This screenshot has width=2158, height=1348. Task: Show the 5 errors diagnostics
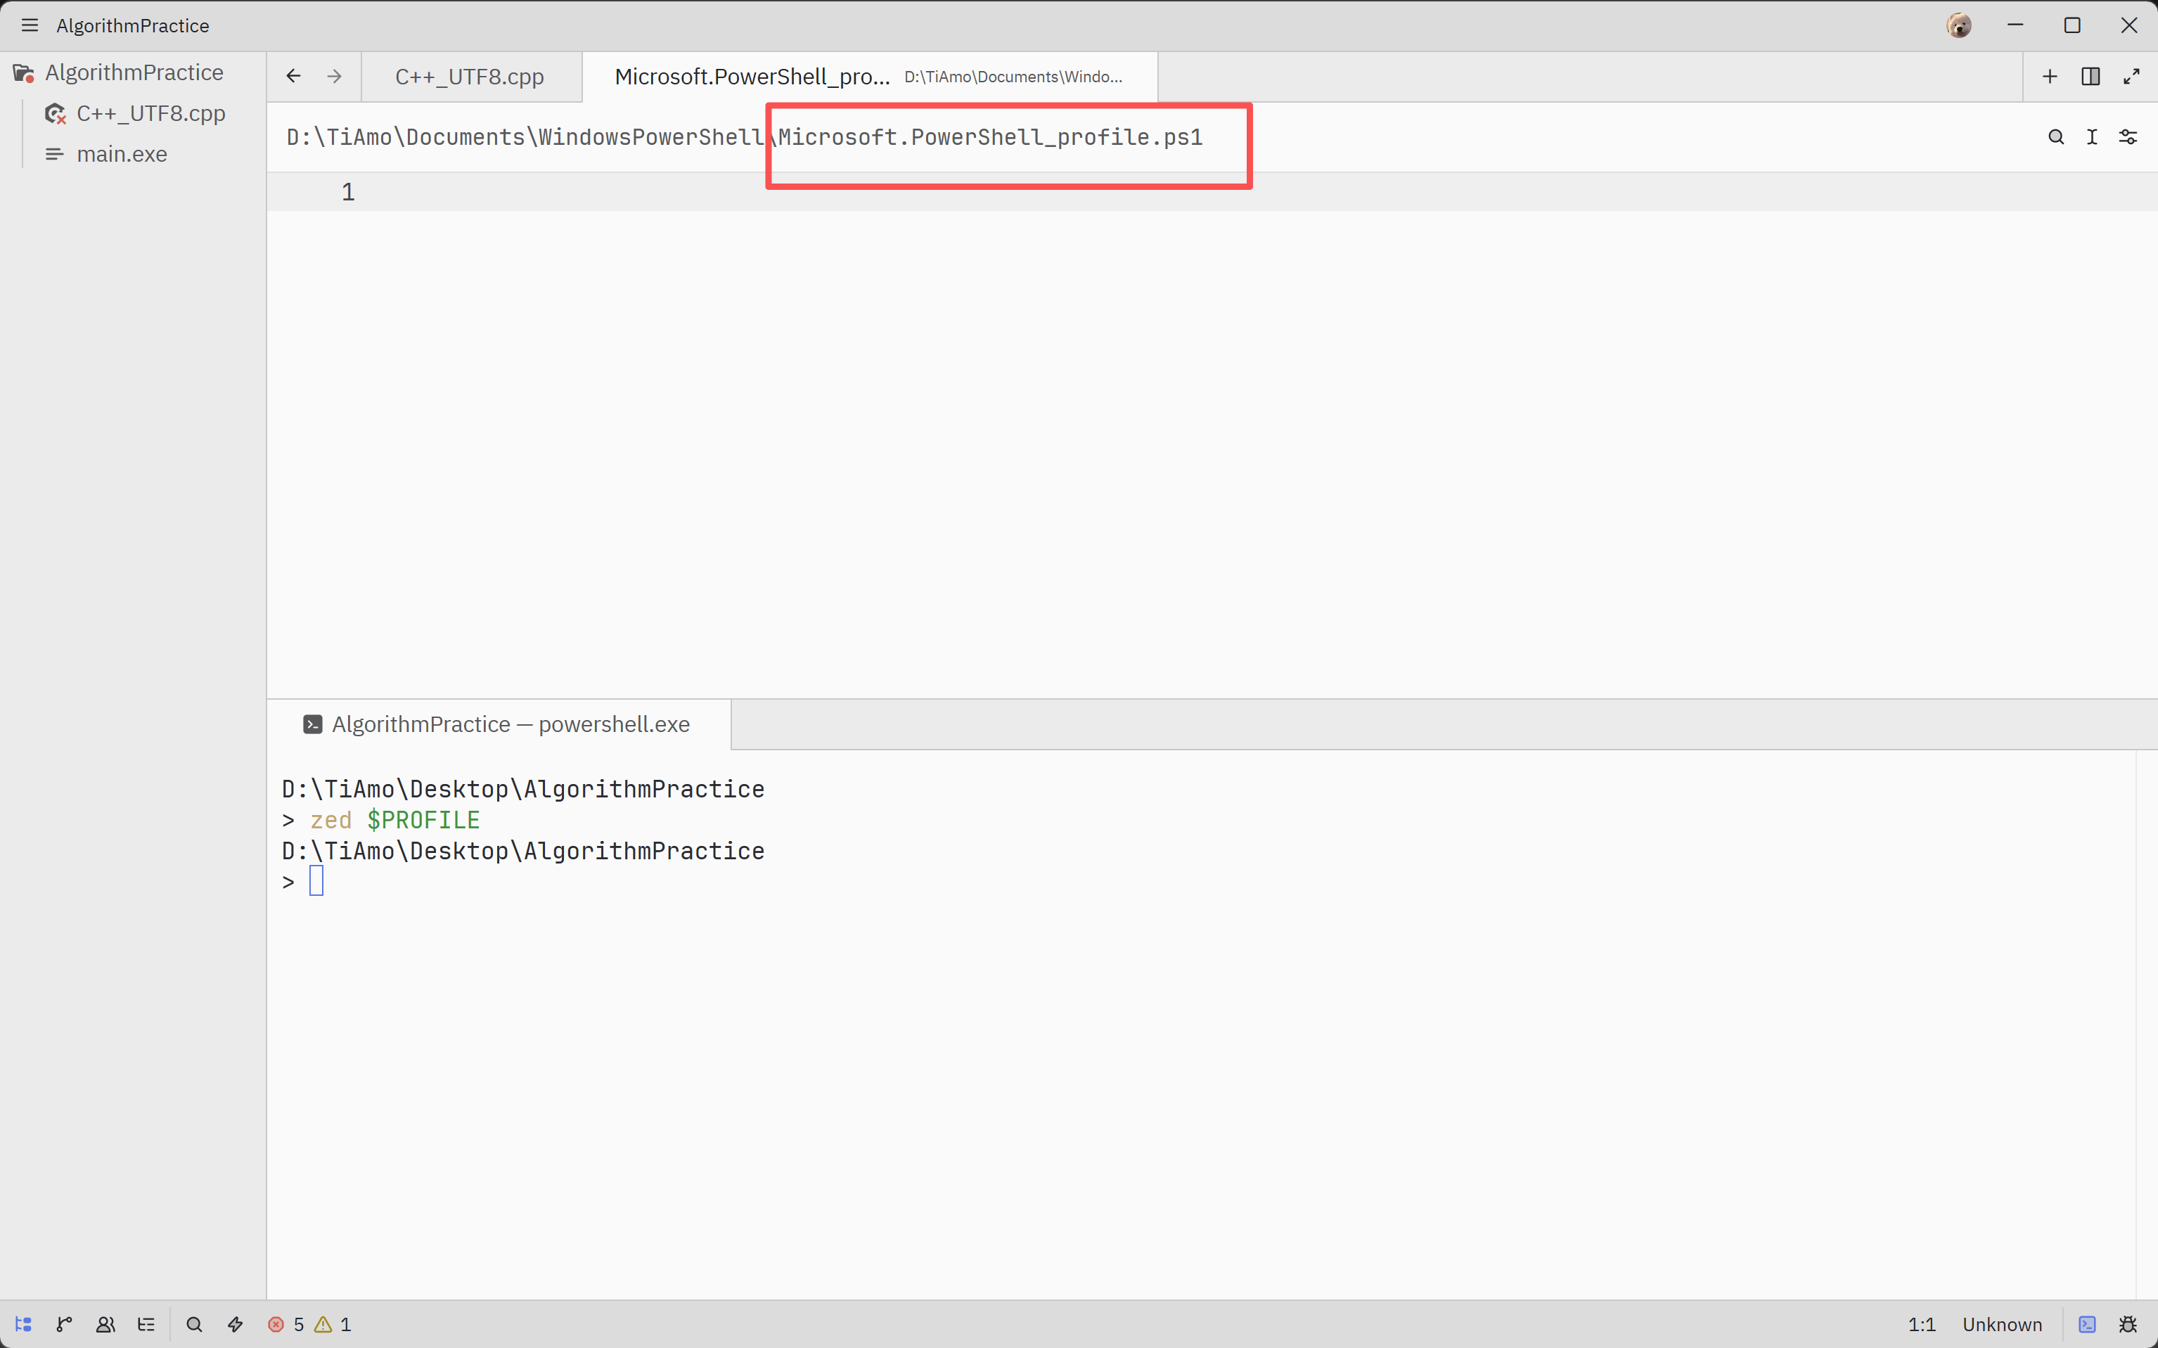pyautogui.click(x=286, y=1324)
